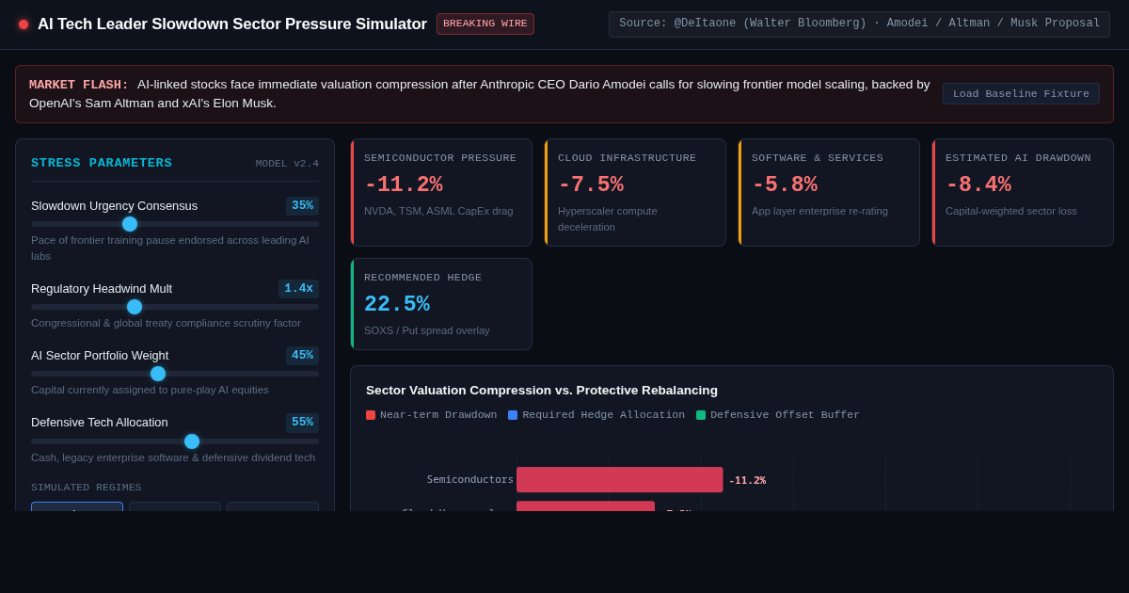Click the Hyperscaler compute deceleration caption
The height and width of the screenshot is (593, 1129).
pos(608,218)
